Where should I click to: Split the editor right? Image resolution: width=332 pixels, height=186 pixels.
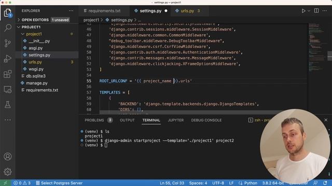(x=316, y=11)
